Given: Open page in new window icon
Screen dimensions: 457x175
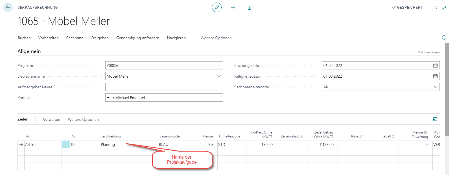Looking at the screenshot, I should point(435,8).
